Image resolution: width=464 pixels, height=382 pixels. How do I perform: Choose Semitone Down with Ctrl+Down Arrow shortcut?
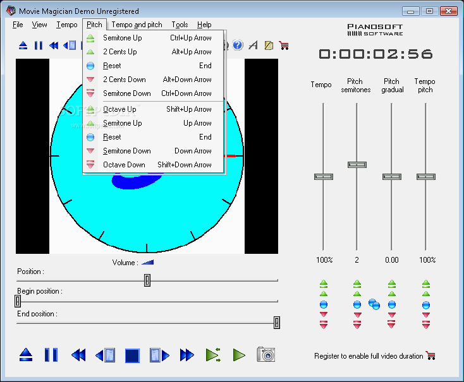153,93
